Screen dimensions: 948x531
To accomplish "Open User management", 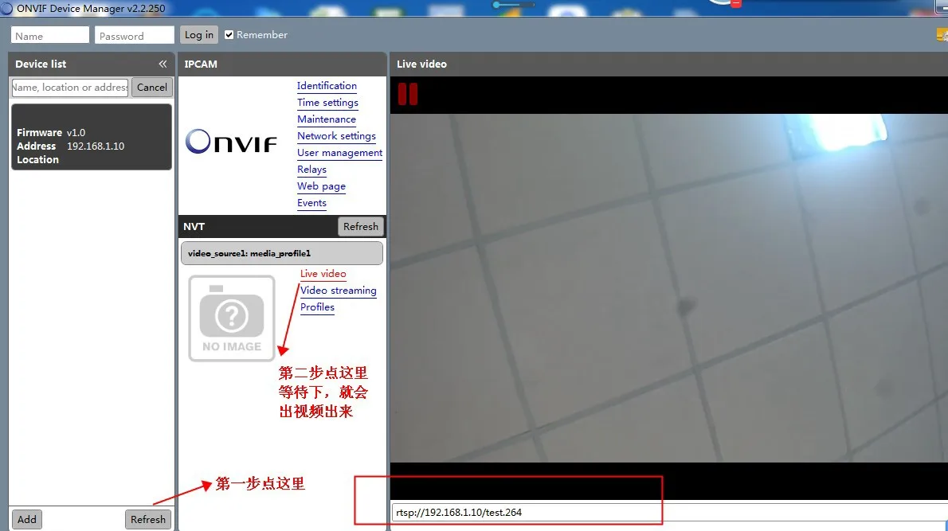I will pos(339,152).
